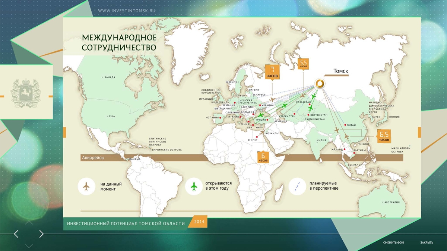The image size is (447, 251).
Task: Open the www.investintomsk.ru link
Action: [x=126, y=11]
